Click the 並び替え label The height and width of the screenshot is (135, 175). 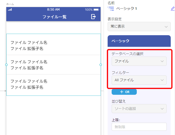(119, 101)
